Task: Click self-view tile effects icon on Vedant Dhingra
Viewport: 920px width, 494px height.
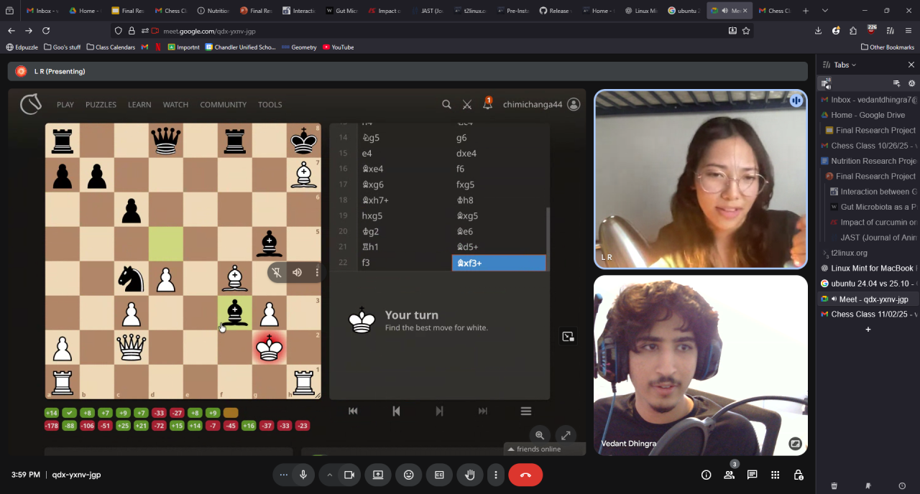Action: [x=795, y=444]
